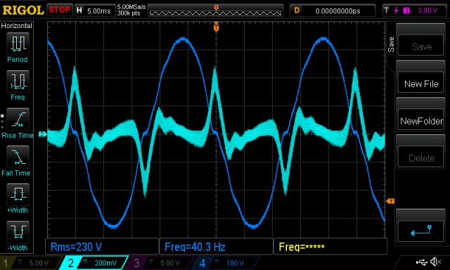Image resolution: width=450 pixels, height=270 pixels.
Task: Toggle channel 2 at 200mV
Action: tap(94, 263)
